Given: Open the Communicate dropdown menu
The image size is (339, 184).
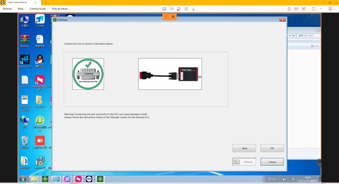Looking at the screenshot, I should [x=38, y=9].
